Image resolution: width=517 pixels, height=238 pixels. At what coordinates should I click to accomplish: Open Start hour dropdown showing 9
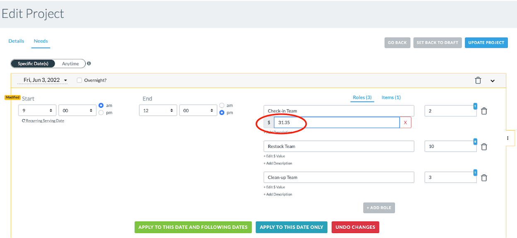[37, 110]
